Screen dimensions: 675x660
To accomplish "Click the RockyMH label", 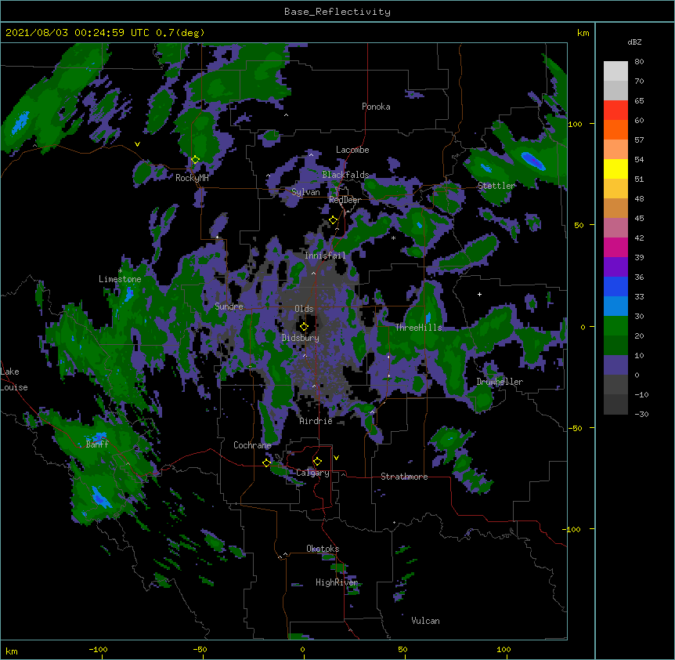I will pyautogui.click(x=192, y=178).
